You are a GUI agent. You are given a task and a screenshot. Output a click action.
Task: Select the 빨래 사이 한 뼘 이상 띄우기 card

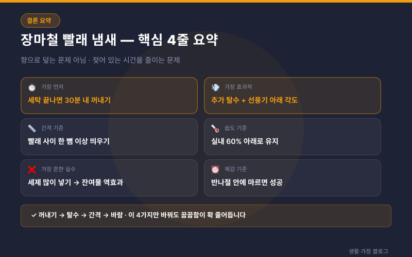[x=109, y=137]
